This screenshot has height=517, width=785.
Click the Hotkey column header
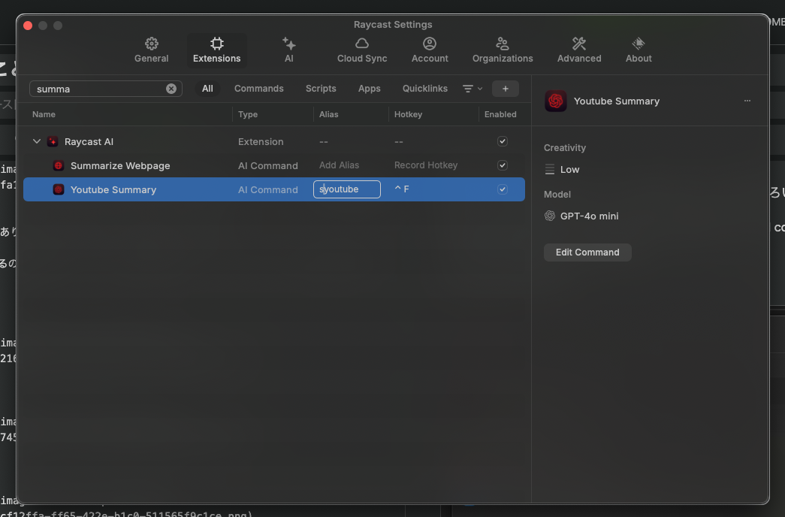[x=408, y=114]
